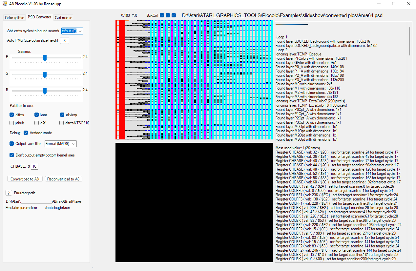This screenshot has width=416, height=271.
Task: Open the Cart maker tab
Action: point(63,18)
